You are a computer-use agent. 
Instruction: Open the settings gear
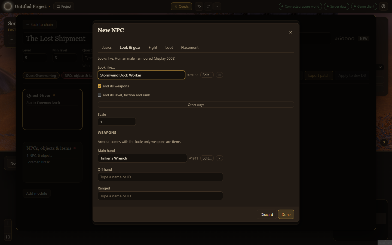383,6
